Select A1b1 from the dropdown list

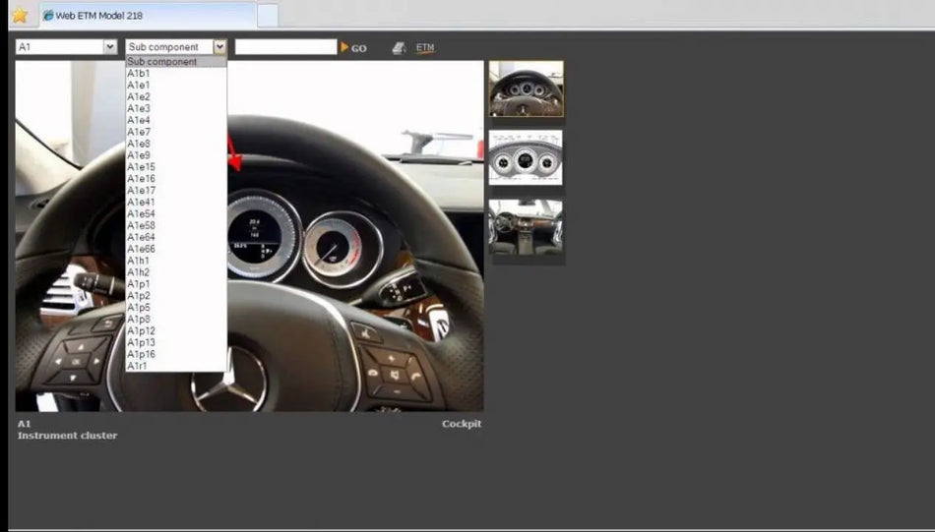(139, 74)
